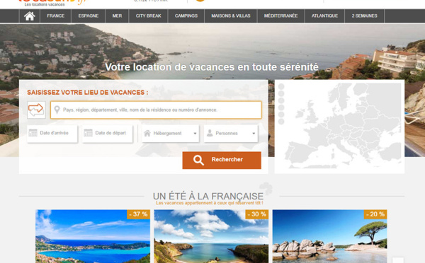Open the MÉDITERRANÉE menu item
The height and width of the screenshot is (263, 425).
tap(280, 16)
